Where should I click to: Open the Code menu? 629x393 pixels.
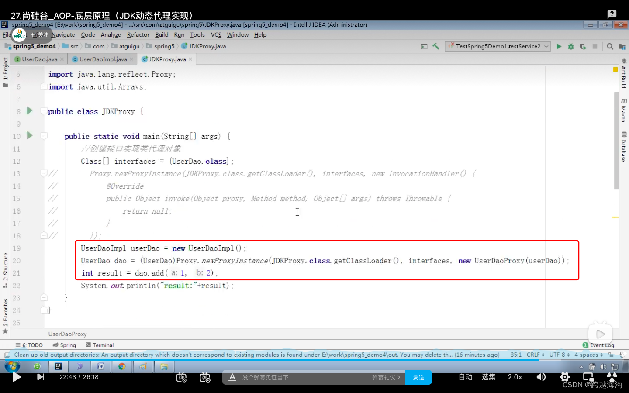click(88, 35)
